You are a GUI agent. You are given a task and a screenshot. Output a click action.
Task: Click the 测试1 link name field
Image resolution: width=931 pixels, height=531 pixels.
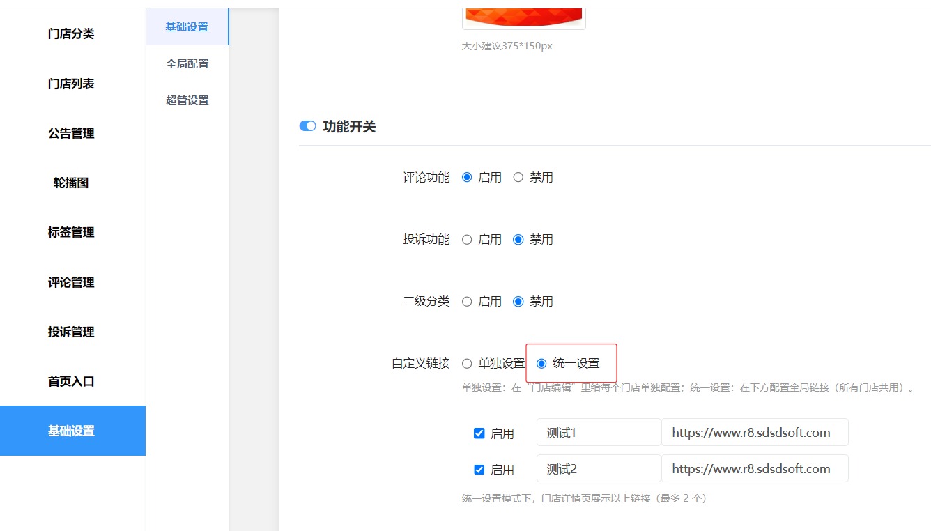coord(598,433)
